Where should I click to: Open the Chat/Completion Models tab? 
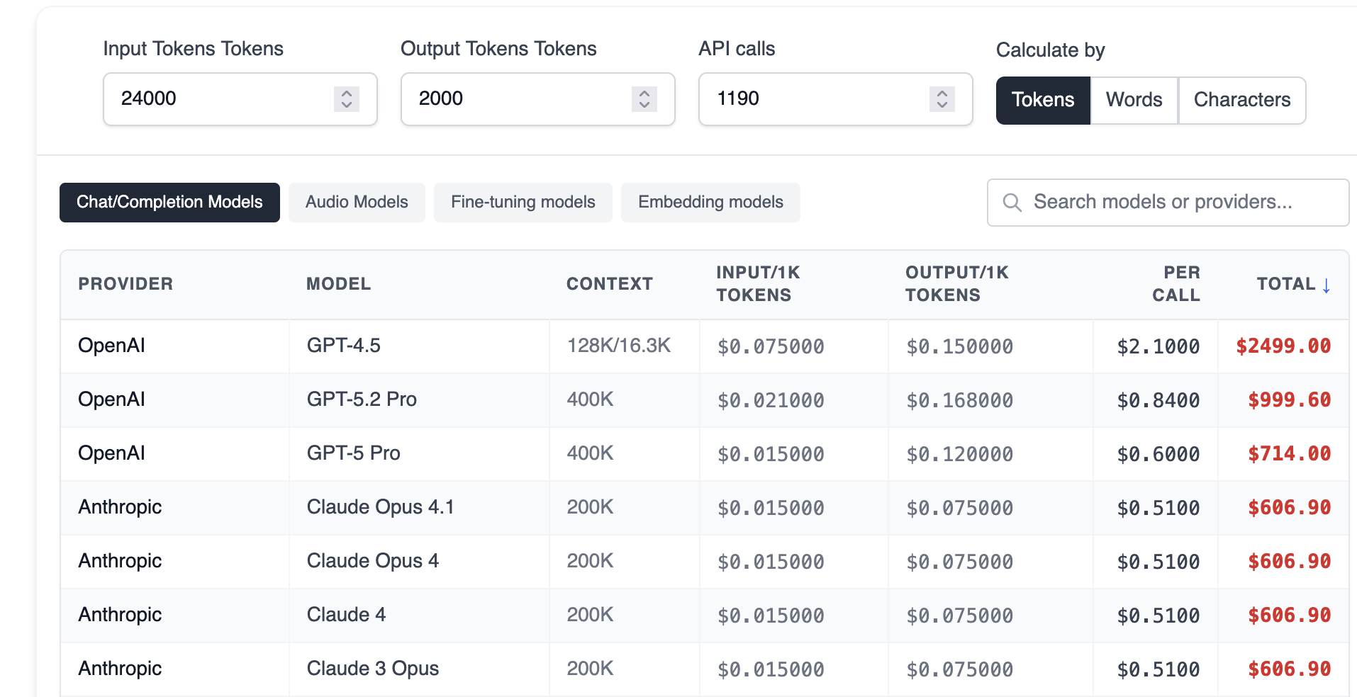click(169, 203)
